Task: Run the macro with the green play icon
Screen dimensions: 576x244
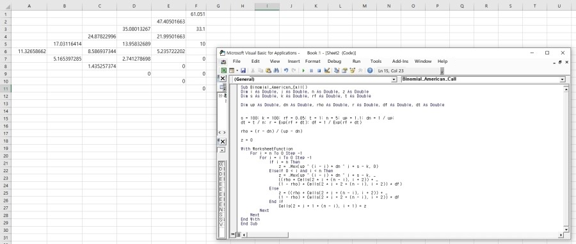Action: click(303, 70)
